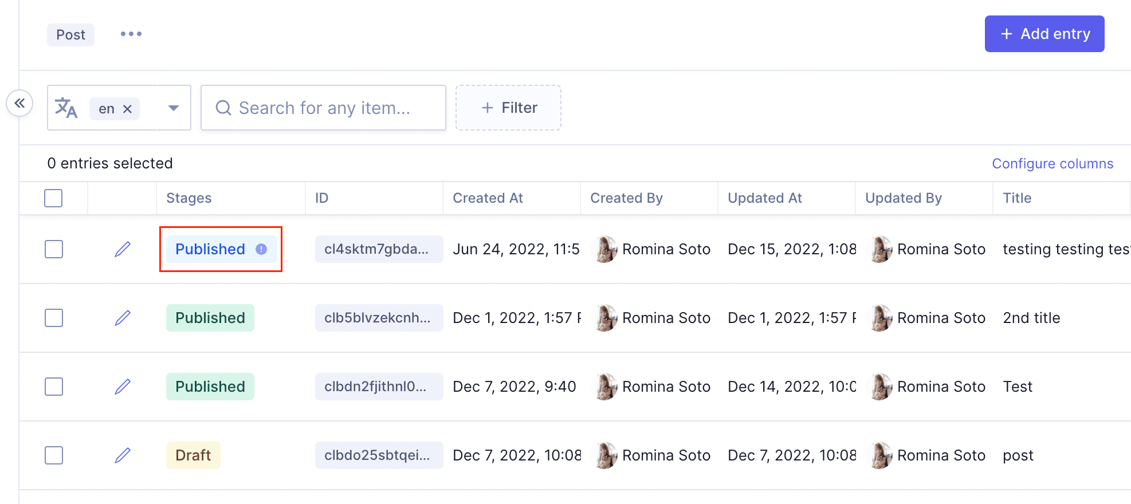Open the editor for the 'Test' entry

[x=123, y=387]
